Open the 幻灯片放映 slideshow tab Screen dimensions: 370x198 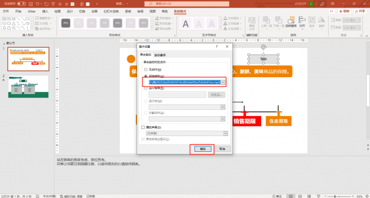(x=111, y=11)
